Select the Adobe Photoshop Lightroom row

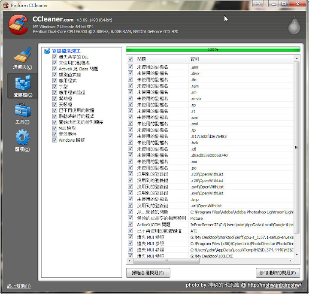pos(210,212)
